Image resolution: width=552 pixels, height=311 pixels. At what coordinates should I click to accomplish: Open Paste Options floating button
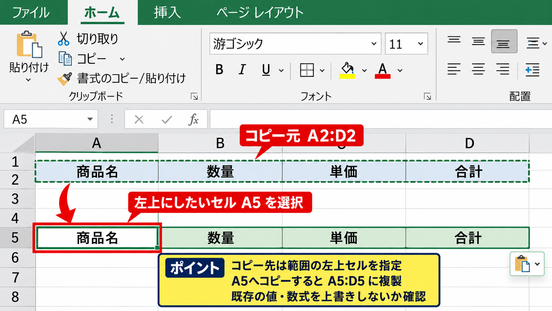click(527, 264)
